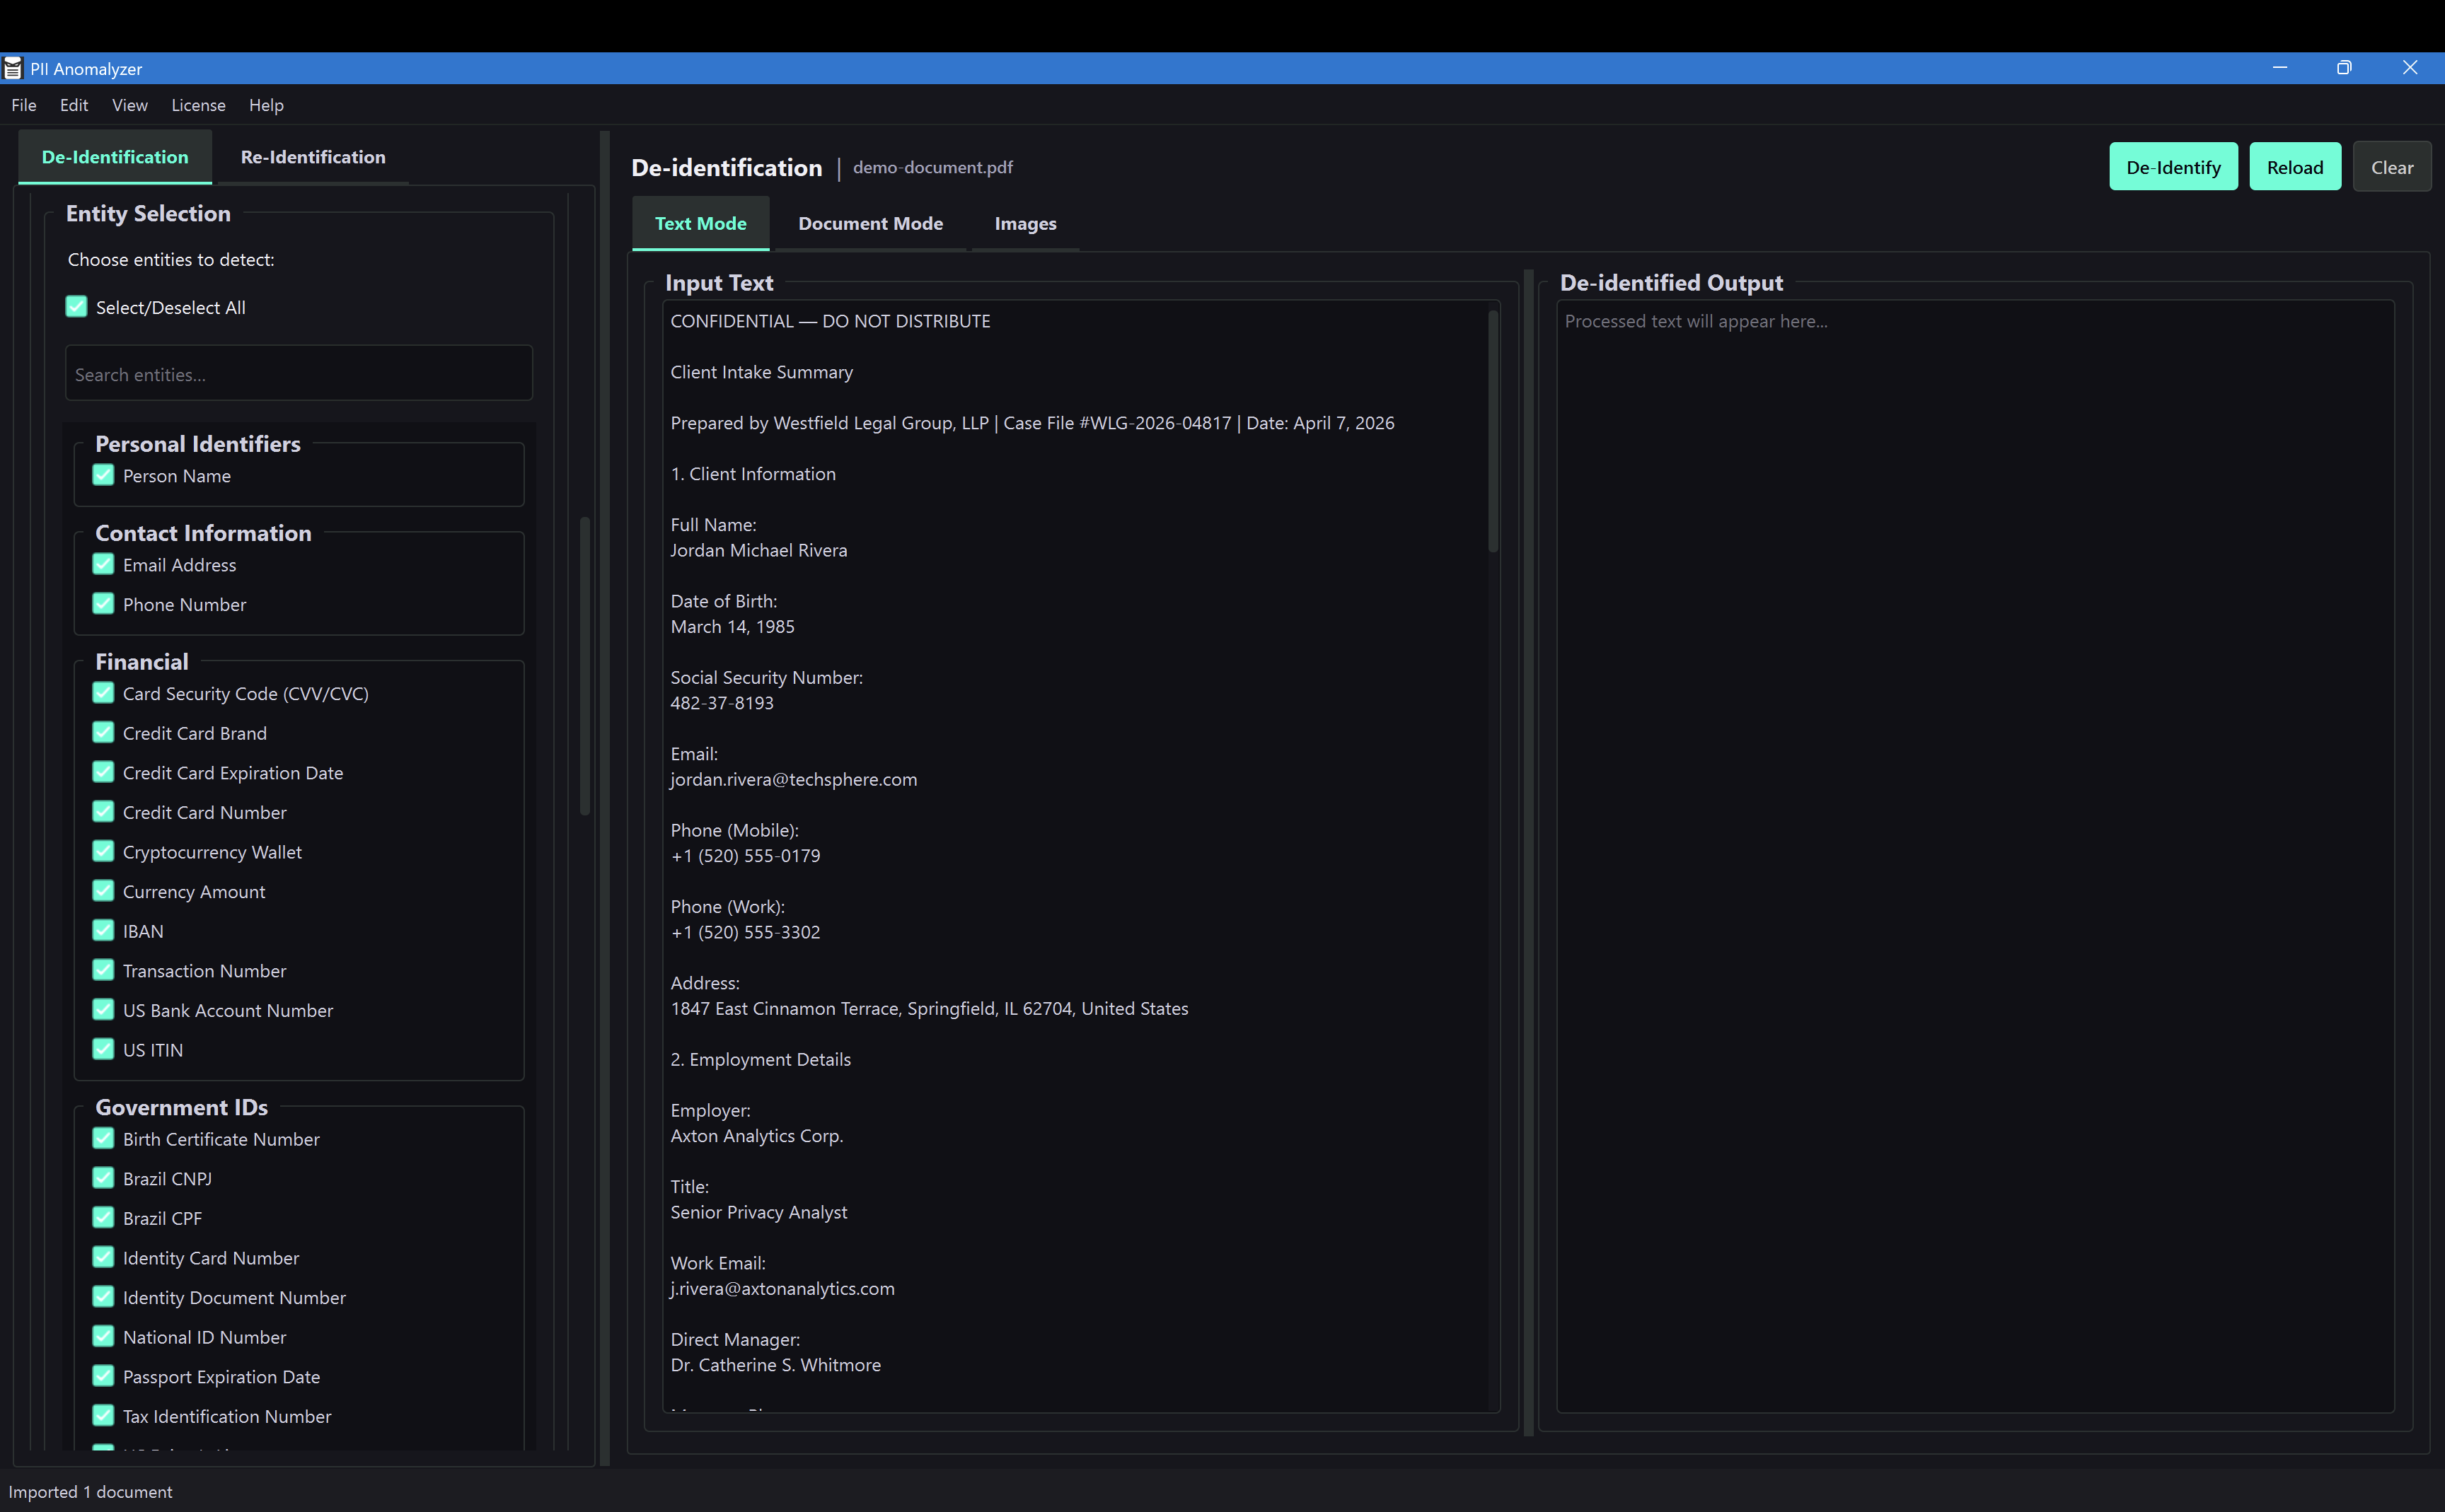
Task: Open the License menu
Action: click(198, 105)
